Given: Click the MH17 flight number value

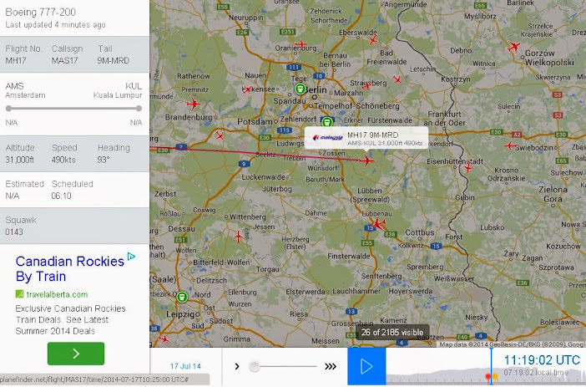Looking at the screenshot, I should [16, 61].
